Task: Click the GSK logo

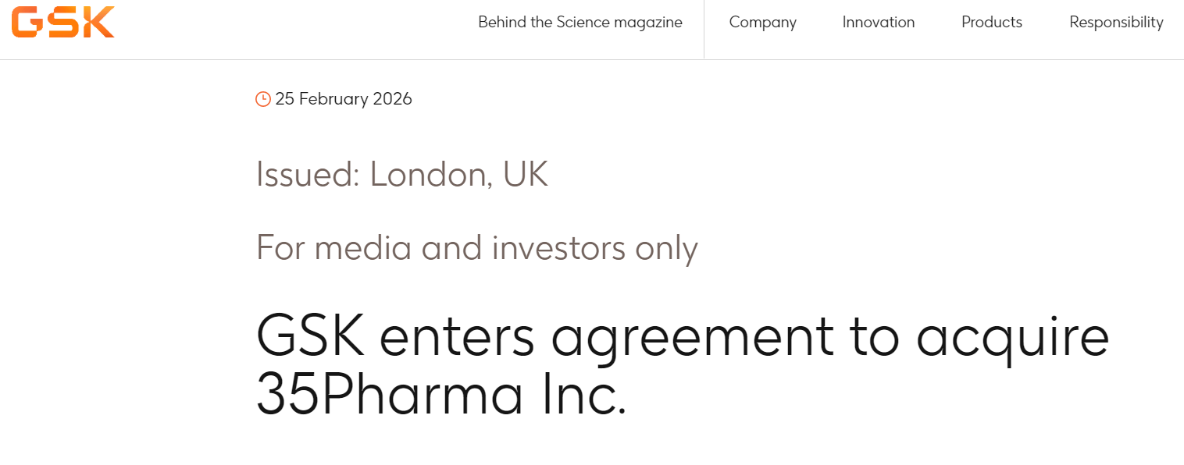Action: [x=63, y=22]
